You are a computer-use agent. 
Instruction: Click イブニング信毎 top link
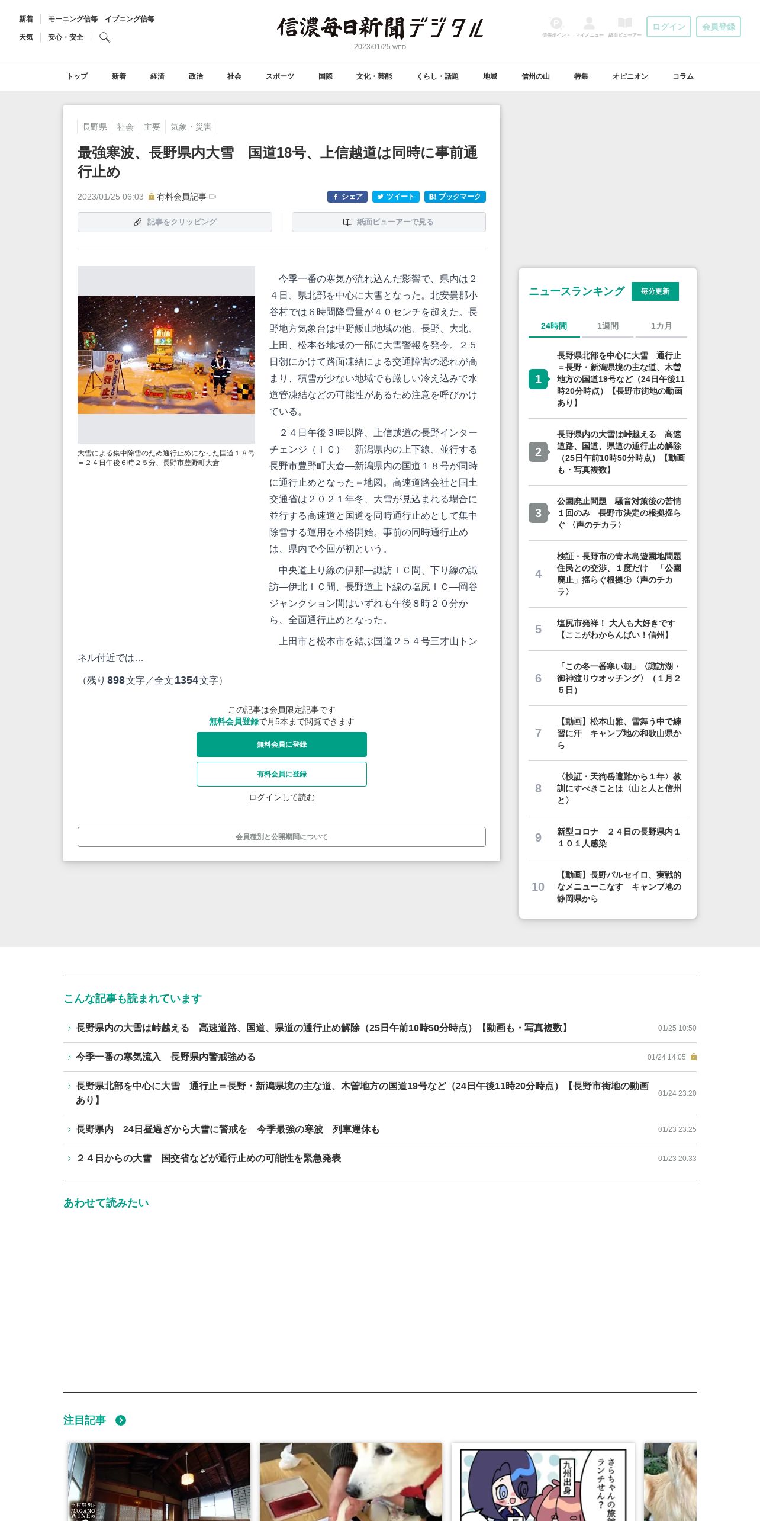tap(130, 19)
